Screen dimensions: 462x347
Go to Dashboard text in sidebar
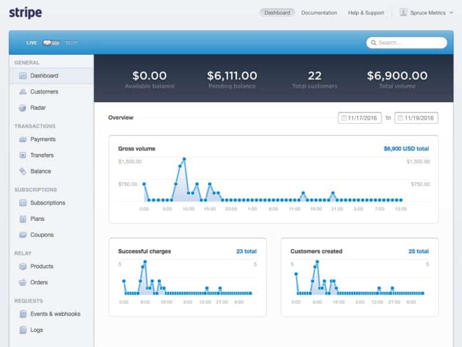coord(44,76)
